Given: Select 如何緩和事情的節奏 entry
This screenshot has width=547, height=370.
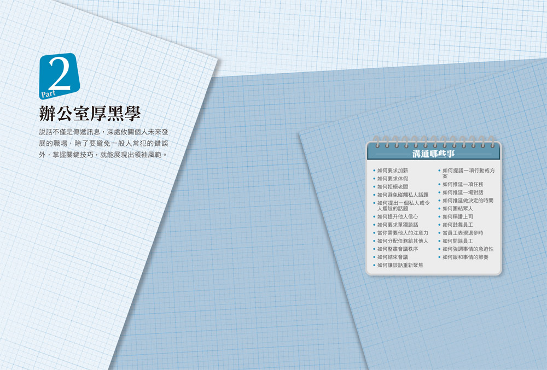Looking at the screenshot, I should pyautogui.click(x=465, y=257).
